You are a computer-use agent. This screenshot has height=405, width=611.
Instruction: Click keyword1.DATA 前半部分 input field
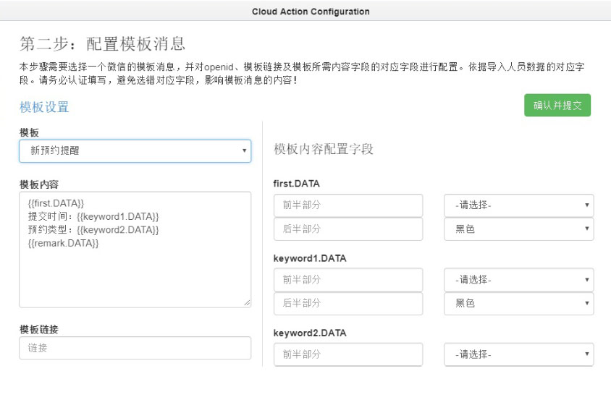coord(348,280)
